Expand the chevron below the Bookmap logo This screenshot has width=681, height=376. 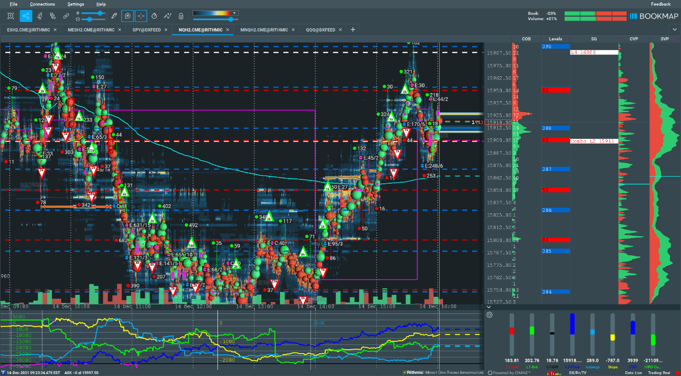[x=674, y=30]
